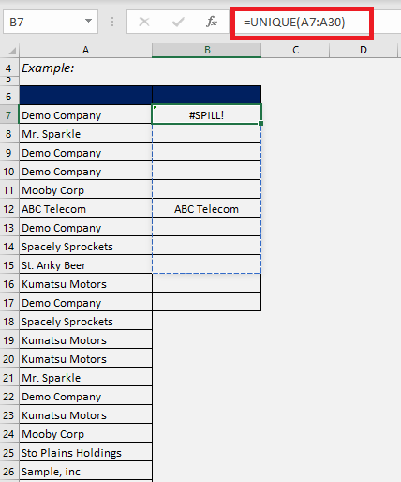
Task: Select row 12 header
Action: pos(8,209)
